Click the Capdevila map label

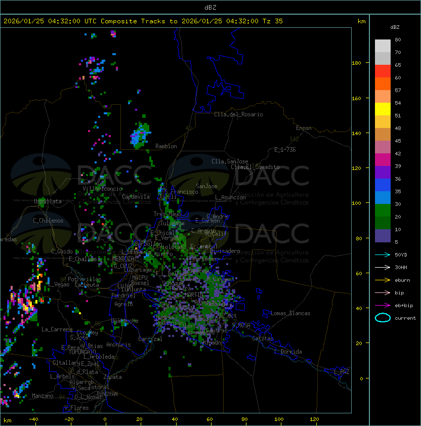(136, 197)
